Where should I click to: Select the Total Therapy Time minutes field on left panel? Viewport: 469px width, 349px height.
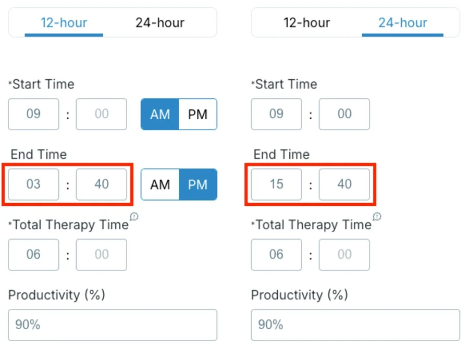coord(101,255)
